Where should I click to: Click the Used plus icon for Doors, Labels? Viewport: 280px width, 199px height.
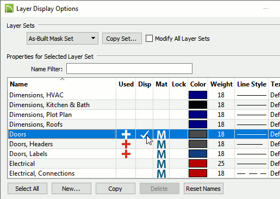pos(126,154)
